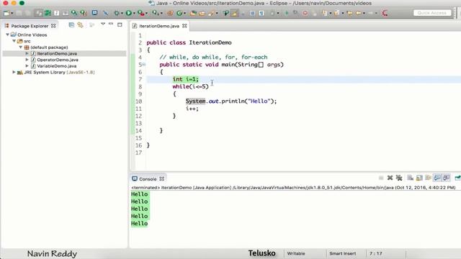
Task: Toggle Show Console on Standard Error change
Action: [x=447, y=178]
